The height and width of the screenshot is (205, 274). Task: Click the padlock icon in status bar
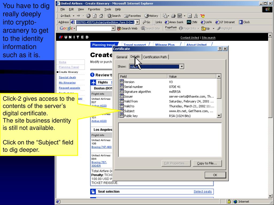[229, 202]
